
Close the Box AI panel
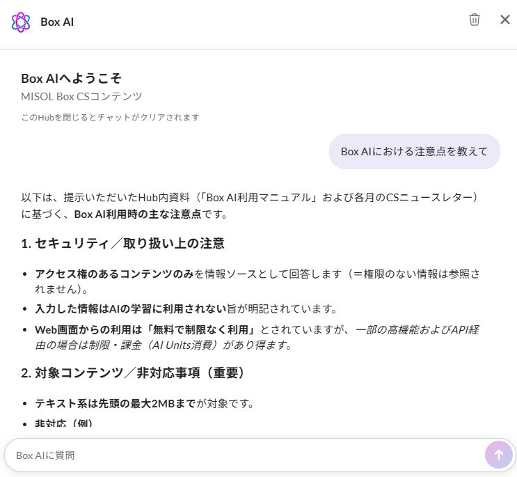[x=505, y=19]
